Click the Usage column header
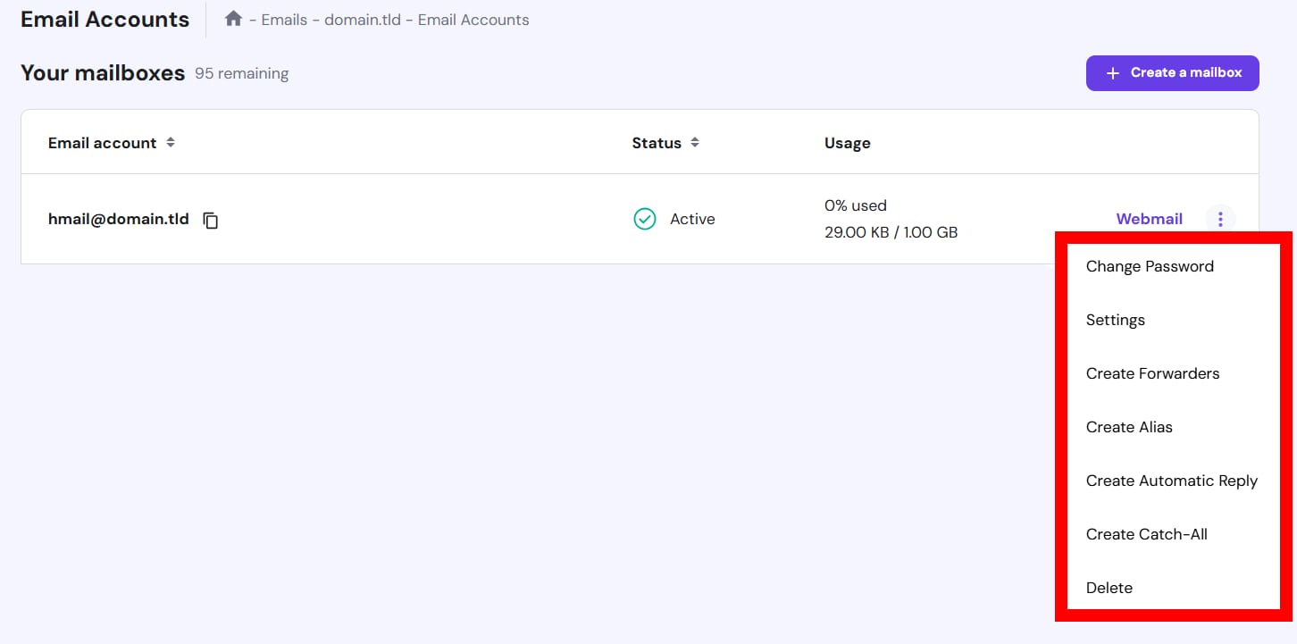 [x=847, y=143]
